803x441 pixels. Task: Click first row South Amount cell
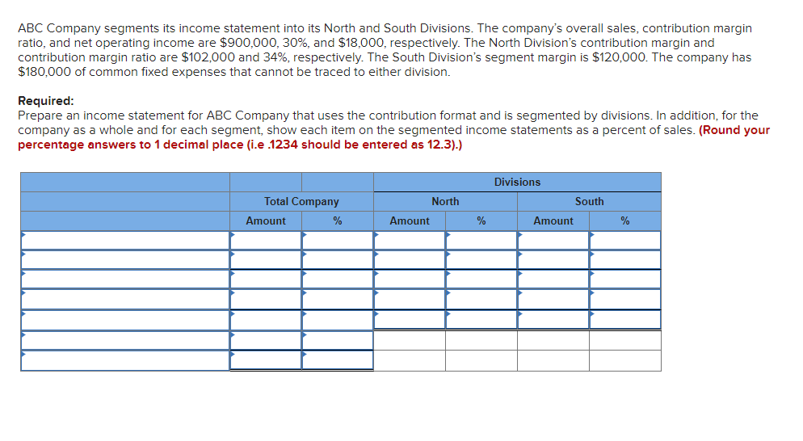[553, 240]
